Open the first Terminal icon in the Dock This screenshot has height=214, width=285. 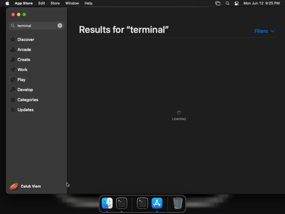tap(122, 203)
